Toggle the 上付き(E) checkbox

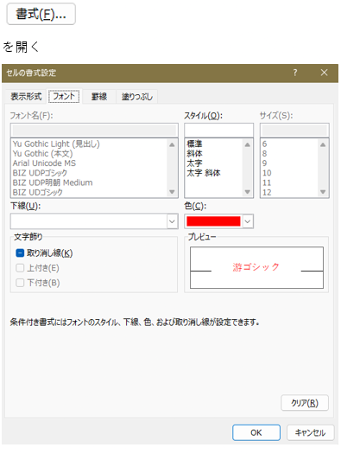[x=20, y=268]
